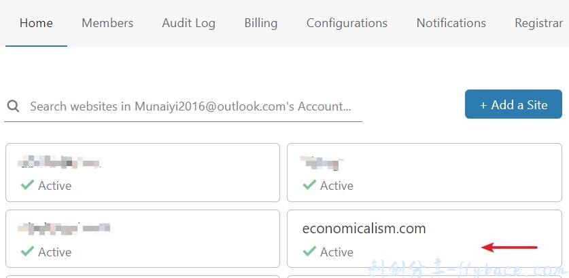
Task: Switch to the Registrar tab
Action: [538, 23]
